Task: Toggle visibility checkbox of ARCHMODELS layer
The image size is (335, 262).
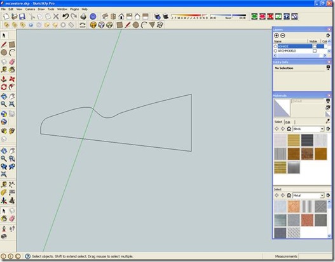Action: 315,51
